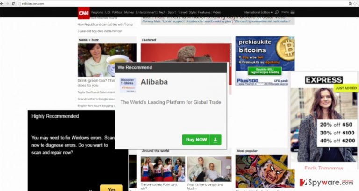Open Sport section
359x191 pixels.
click(172, 12)
